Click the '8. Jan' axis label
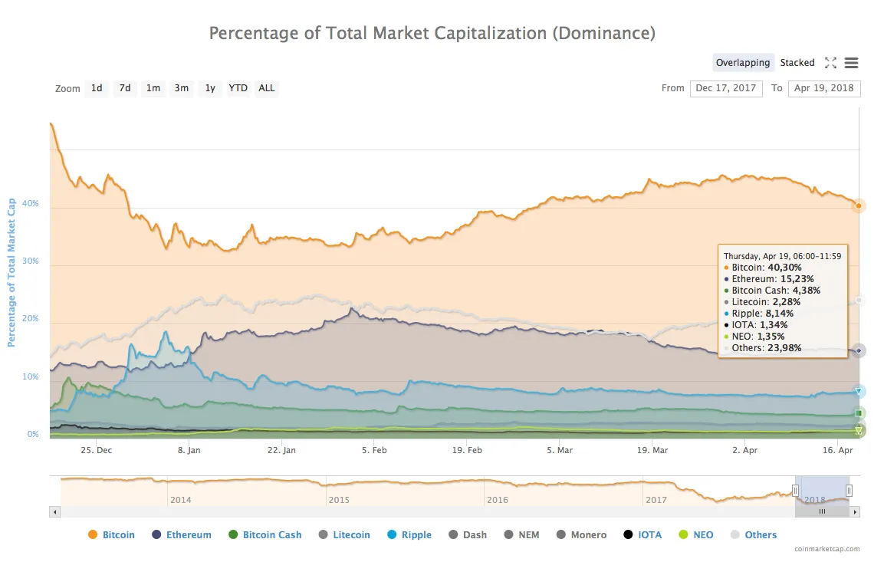 click(x=189, y=450)
